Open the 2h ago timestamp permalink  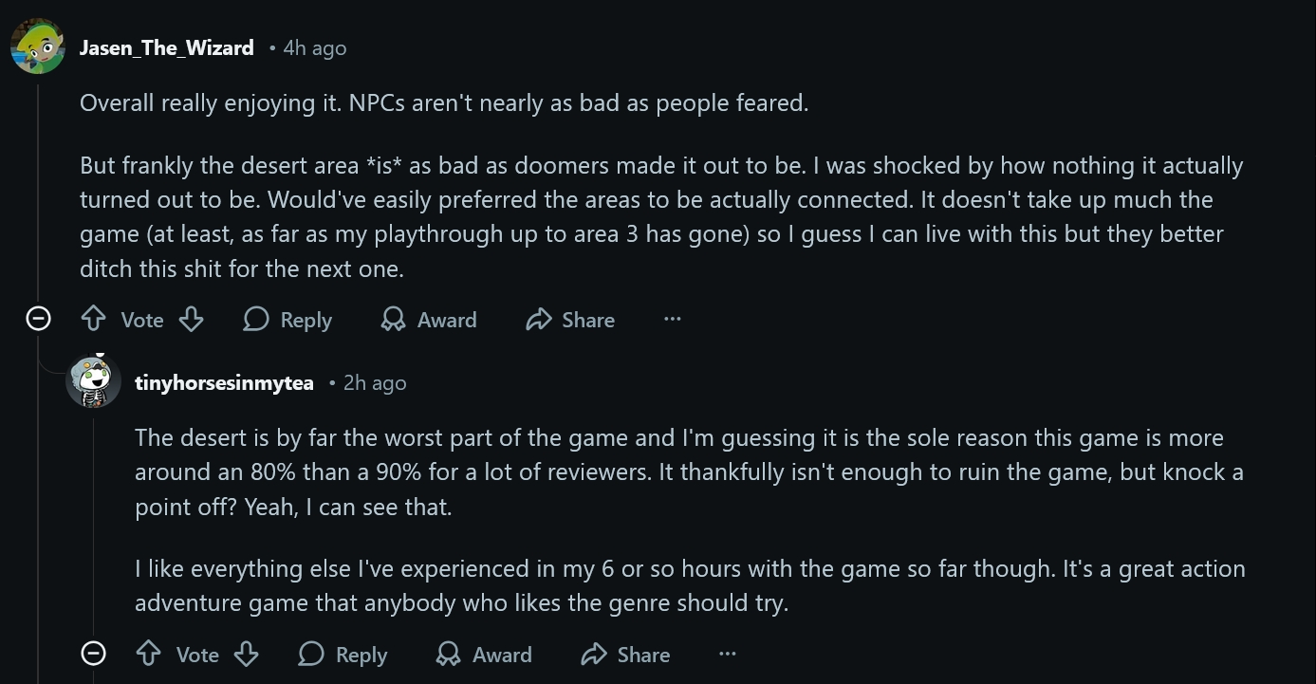(x=375, y=382)
